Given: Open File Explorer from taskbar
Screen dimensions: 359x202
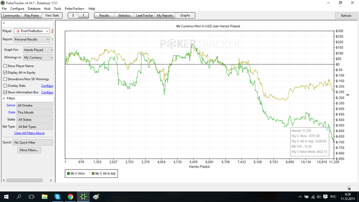Looking at the screenshot, I should (x=45, y=197).
